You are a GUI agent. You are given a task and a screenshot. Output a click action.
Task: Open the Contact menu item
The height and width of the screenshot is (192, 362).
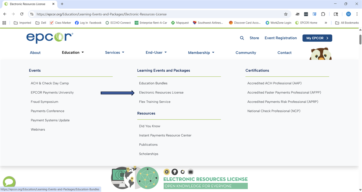(284, 53)
